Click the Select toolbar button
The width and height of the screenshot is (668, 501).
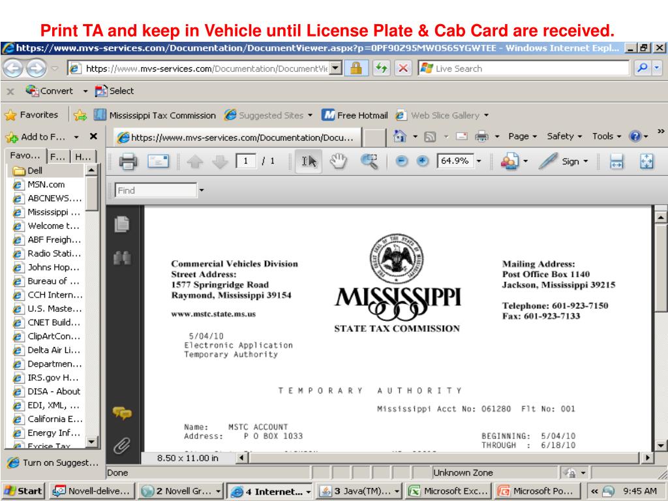pos(114,91)
